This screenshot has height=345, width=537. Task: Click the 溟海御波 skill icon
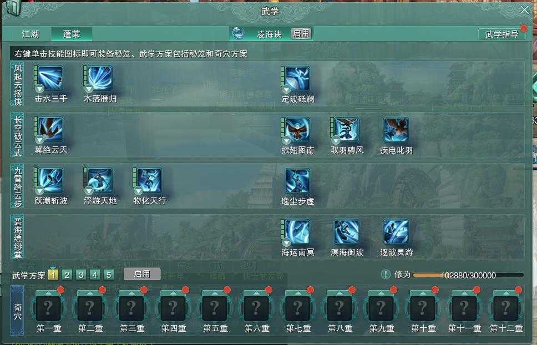(347, 232)
